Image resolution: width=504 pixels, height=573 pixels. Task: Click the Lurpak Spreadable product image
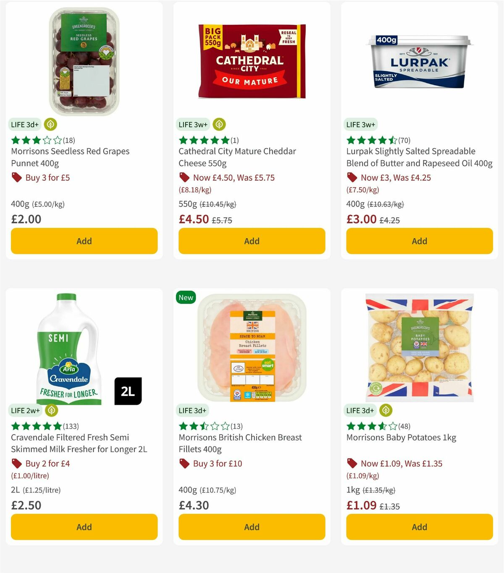point(419,63)
